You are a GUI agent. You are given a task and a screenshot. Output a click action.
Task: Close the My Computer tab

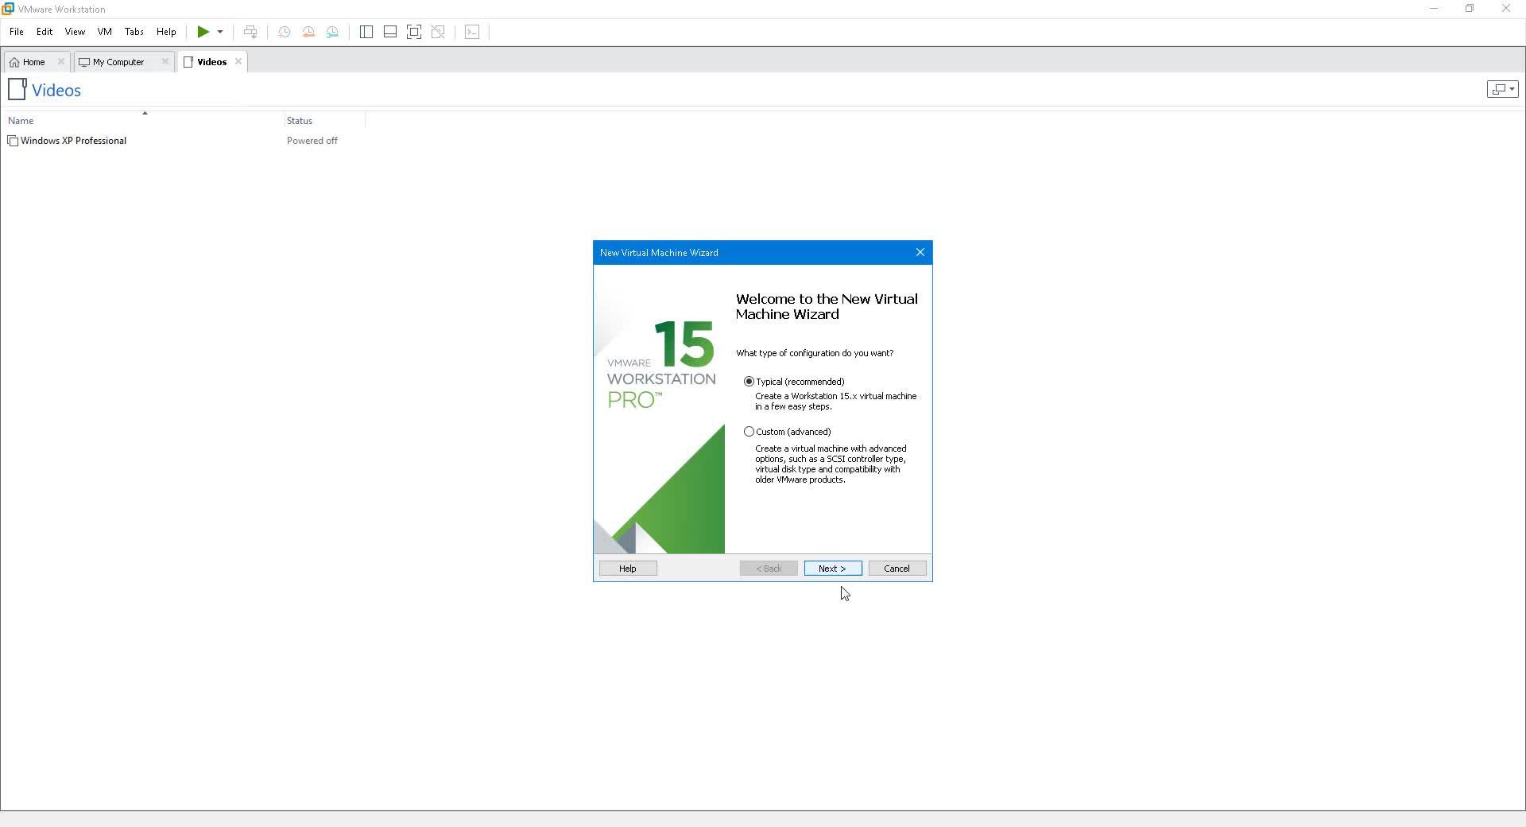pyautogui.click(x=165, y=61)
